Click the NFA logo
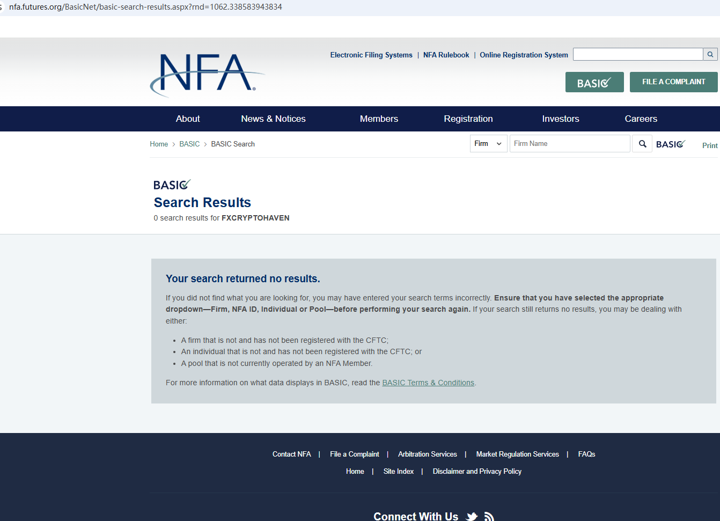Viewport: 720px width, 521px height. coord(207,75)
